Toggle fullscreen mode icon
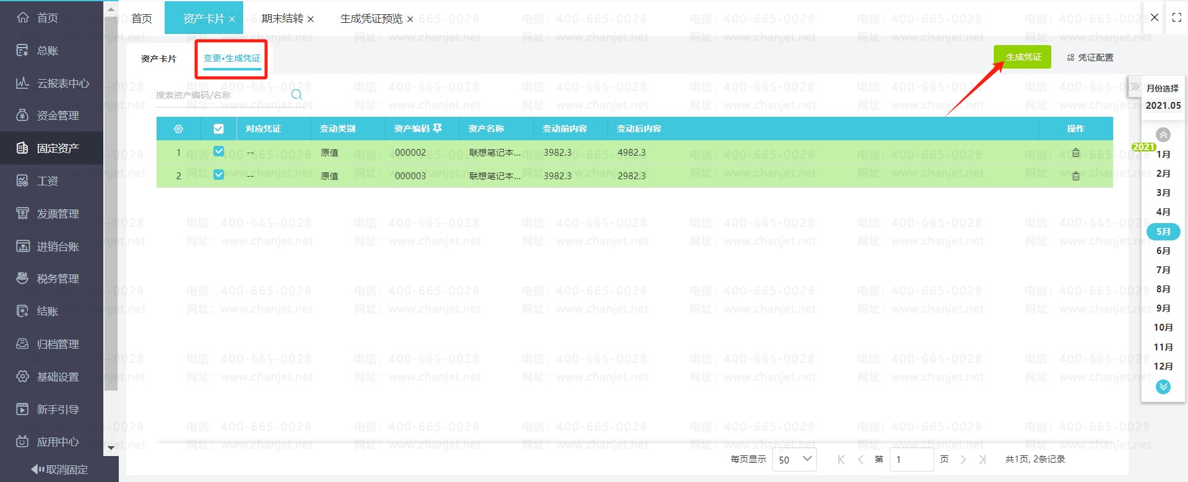This screenshot has width=1188, height=482. [1177, 18]
